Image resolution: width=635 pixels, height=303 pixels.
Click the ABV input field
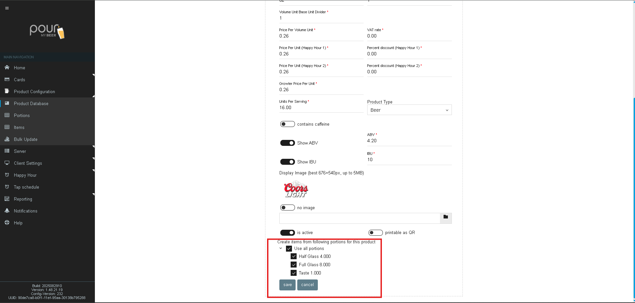tap(409, 141)
